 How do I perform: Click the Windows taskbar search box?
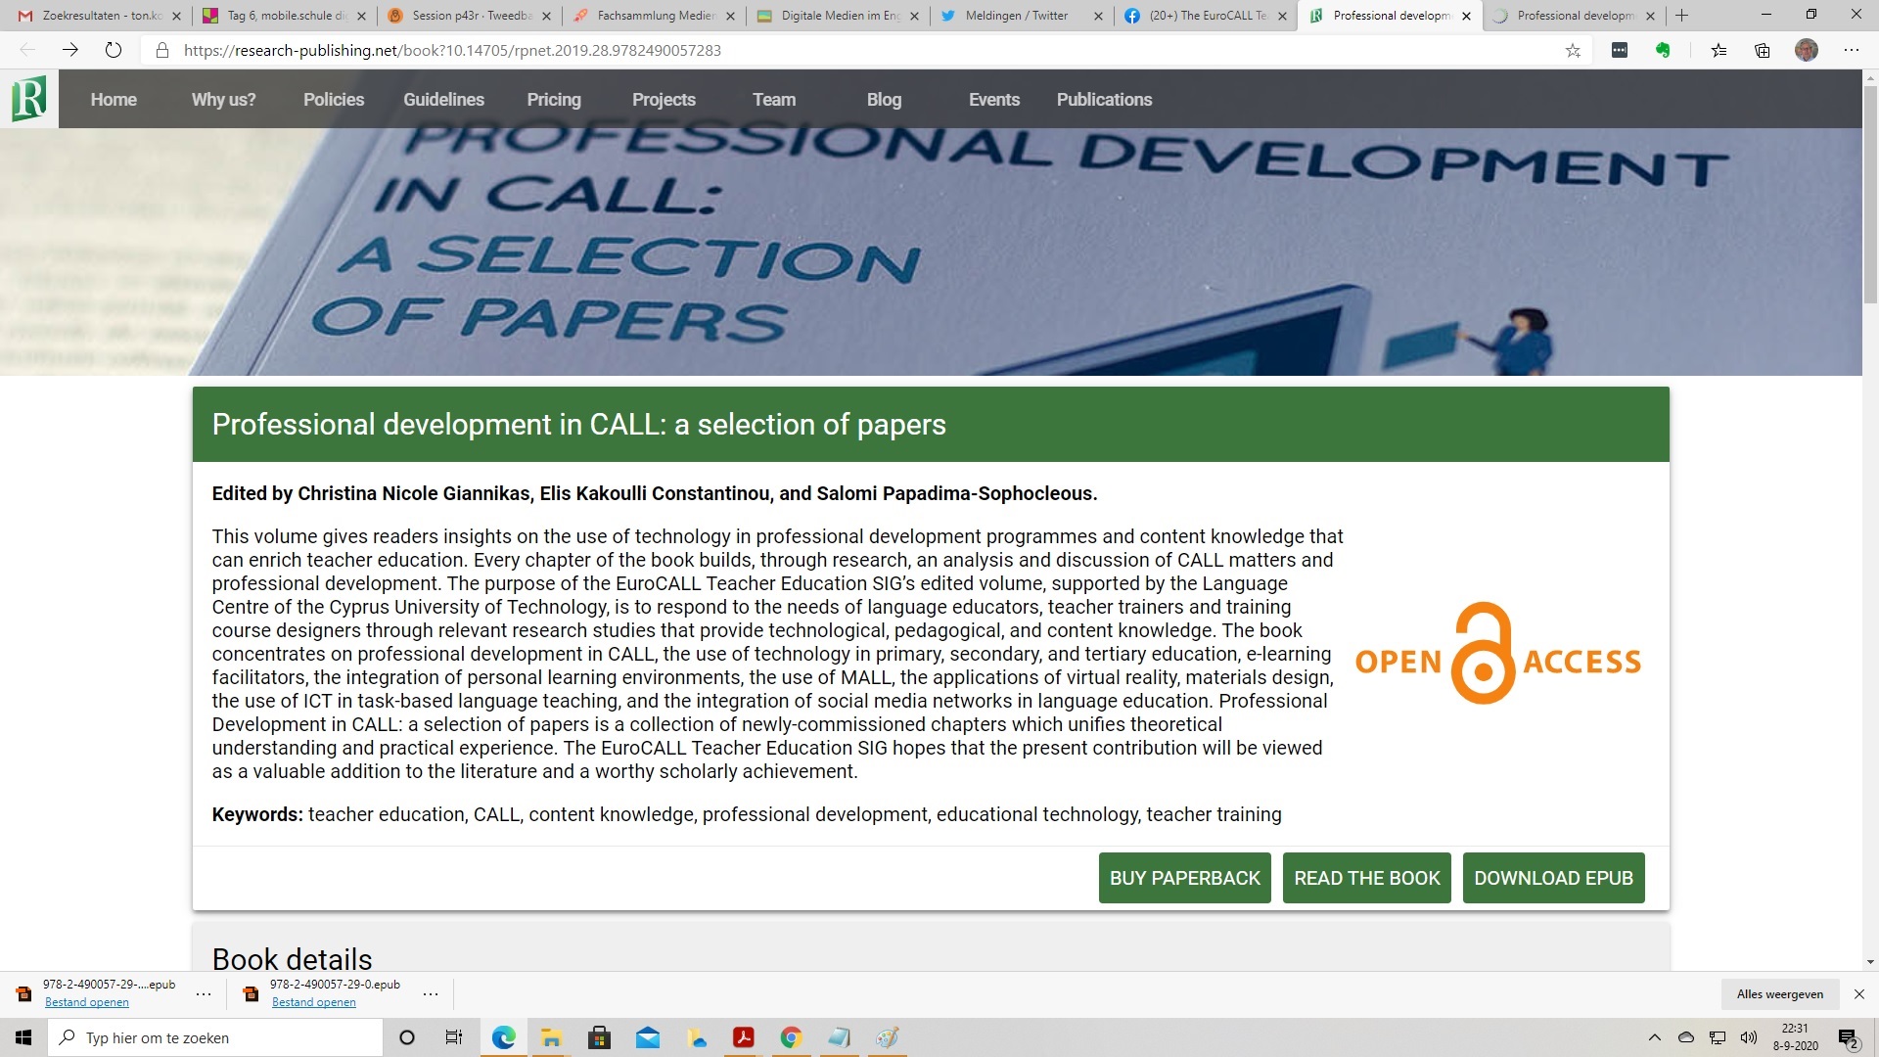click(x=215, y=1037)
